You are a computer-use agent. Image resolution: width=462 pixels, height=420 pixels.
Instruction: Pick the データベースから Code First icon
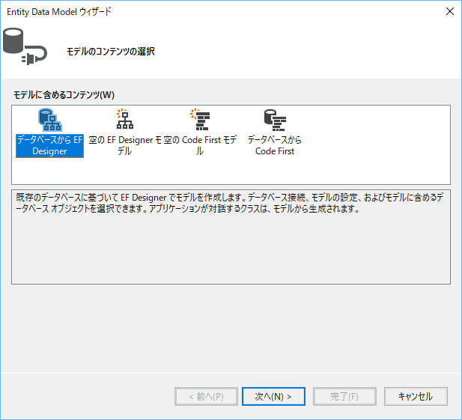tap(274, 120)
